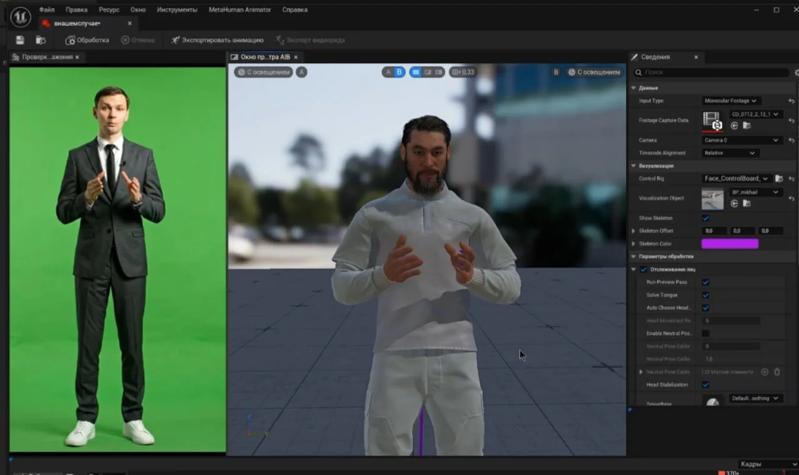Open BP_mikhail visualization object dropdown

756,193
